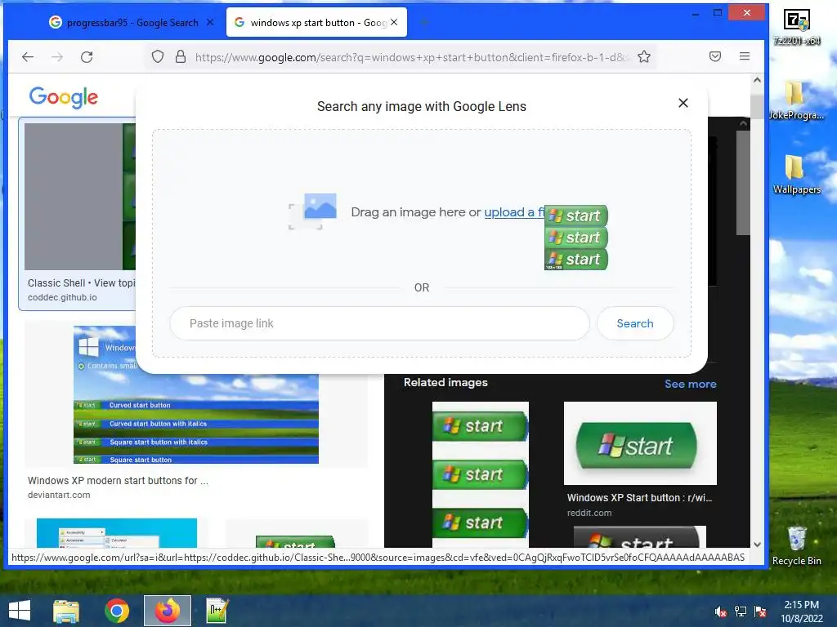This screenshot has height=627, width=837.
Task: Click the Firefox taskbar icon
Action: coord(168,611)
